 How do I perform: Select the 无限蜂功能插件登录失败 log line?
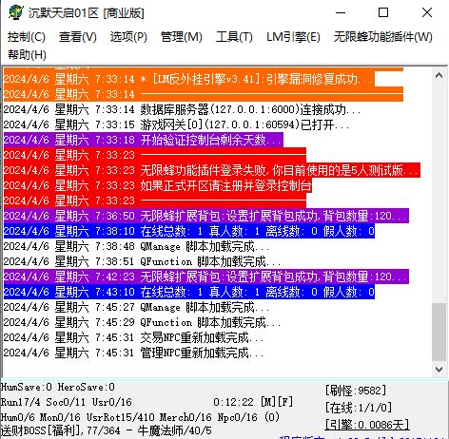(212, 170)
